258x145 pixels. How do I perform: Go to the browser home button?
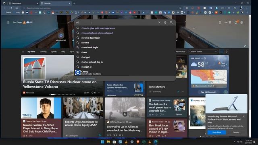pyautogui.click(x=17, y=8)
